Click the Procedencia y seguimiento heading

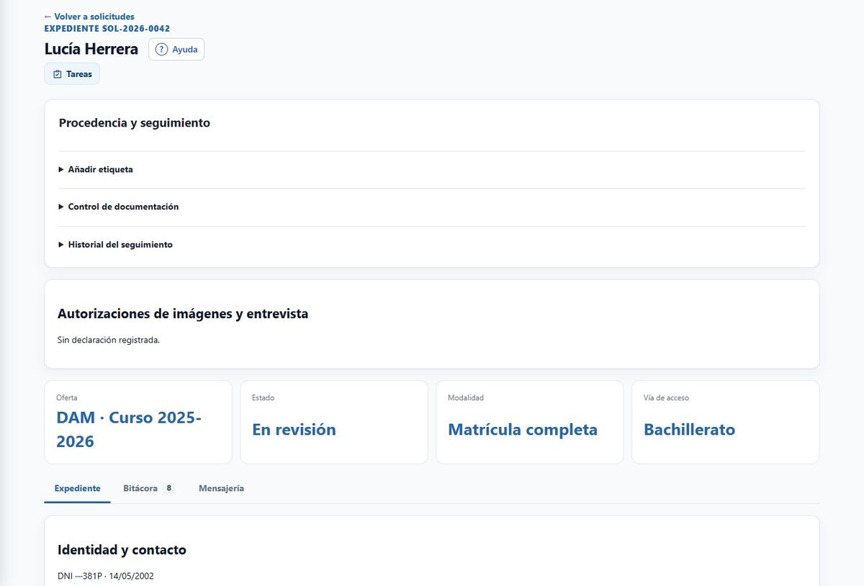(x=135, y=123)
